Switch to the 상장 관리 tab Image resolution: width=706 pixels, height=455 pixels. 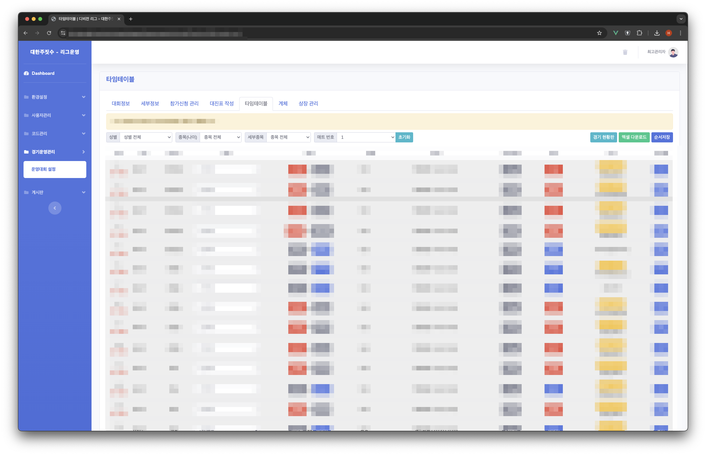click(x=308, y=104)
